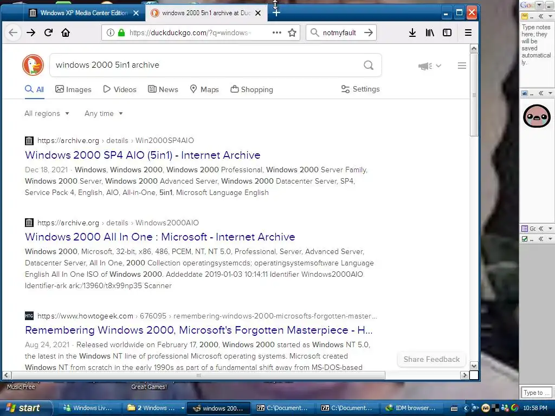Switch to Maps results
Viewport: 555px width, 416px height.
(204, 89)
